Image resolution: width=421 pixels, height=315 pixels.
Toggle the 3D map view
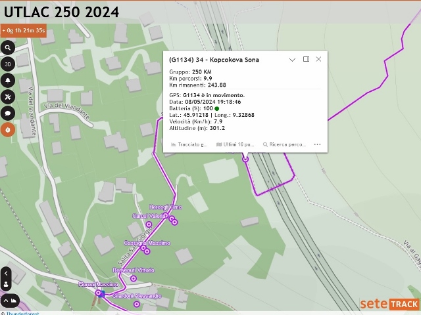tap(8, 64)
